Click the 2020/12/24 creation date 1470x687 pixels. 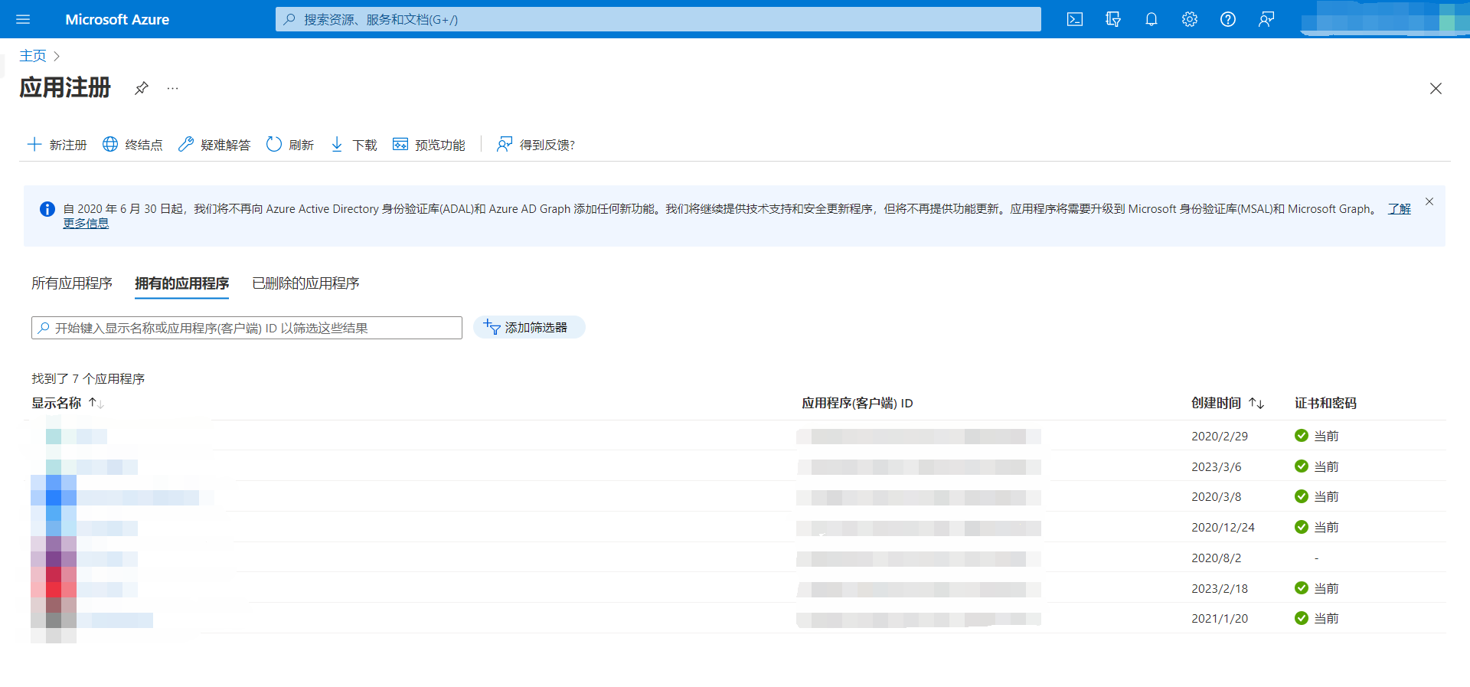tap(1223, 527)
